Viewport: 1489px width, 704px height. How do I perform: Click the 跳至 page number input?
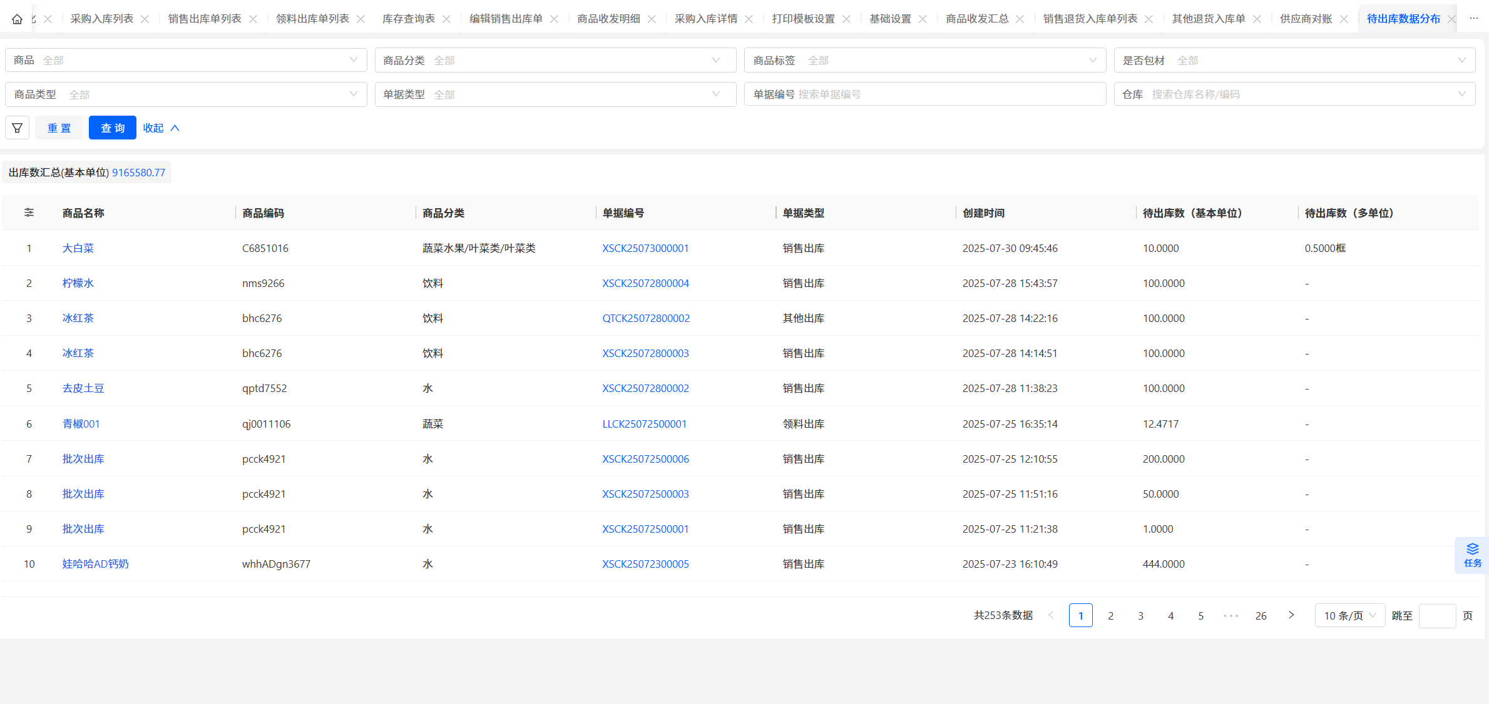click(x=1437, y=615)
